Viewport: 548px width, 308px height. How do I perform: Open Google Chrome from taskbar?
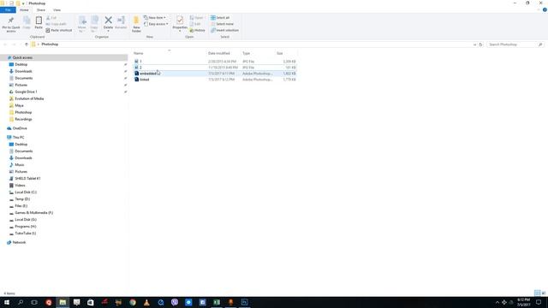coord(133,302)
